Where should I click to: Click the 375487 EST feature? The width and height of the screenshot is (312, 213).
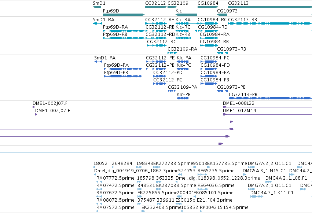click(x=139, y=204)
